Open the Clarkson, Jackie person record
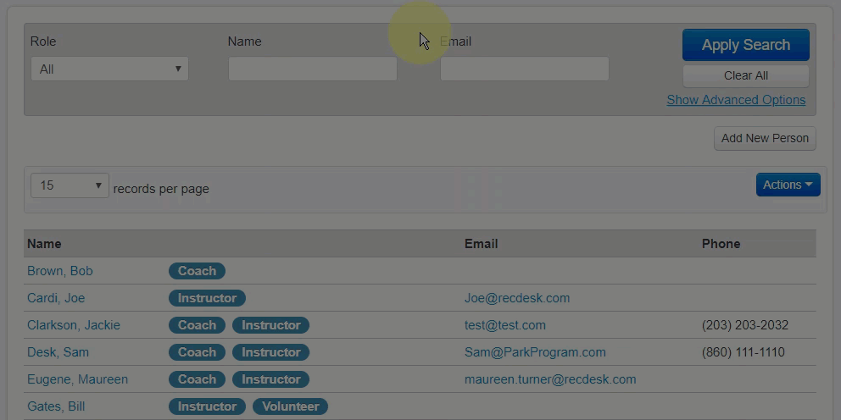 [74, 325]
